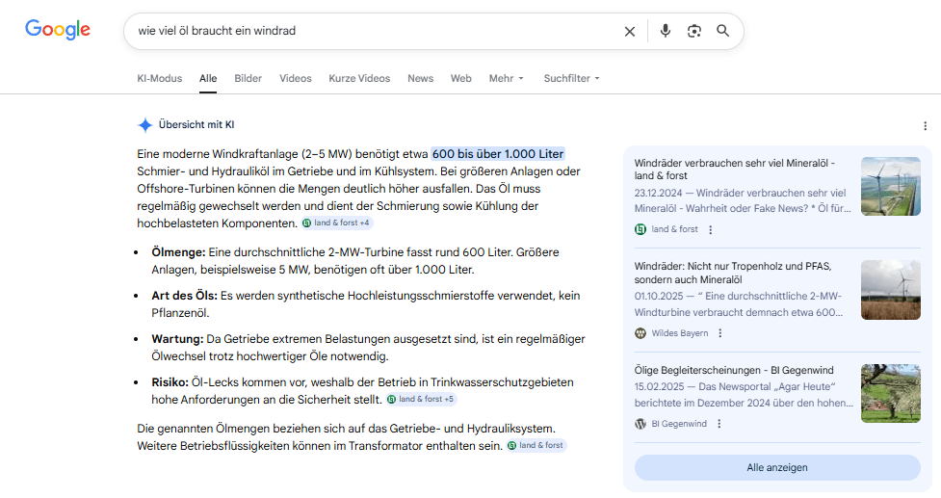This screenshot has width=941, height=498.
Task: Switch to the Bilder tab
Action: pos(248,78)
